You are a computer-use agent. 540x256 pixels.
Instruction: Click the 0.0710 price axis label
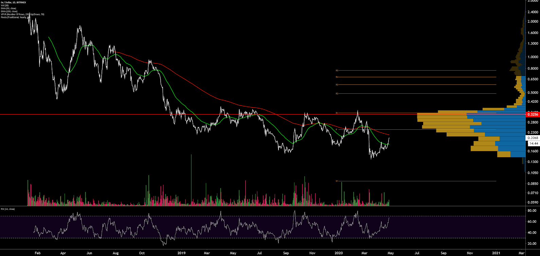pos(533,193)
